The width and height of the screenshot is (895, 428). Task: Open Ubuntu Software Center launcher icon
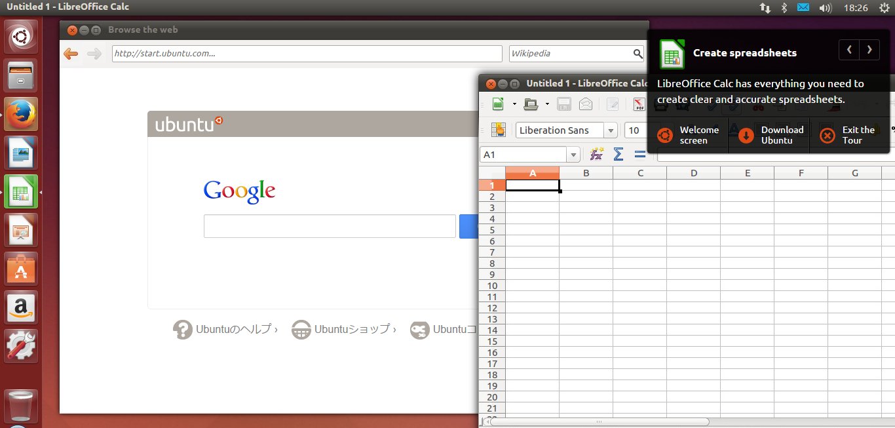tap(22, 269)
